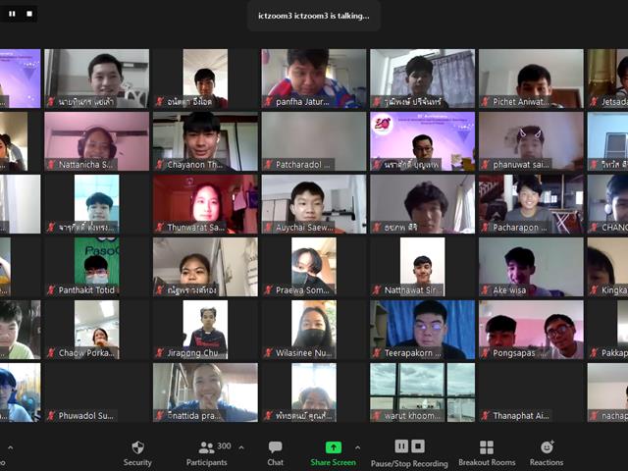This screenshot has width=628, height=471.
Task: Click muted mic icon on Nattanicha S
Action: [x=51, y=165]
